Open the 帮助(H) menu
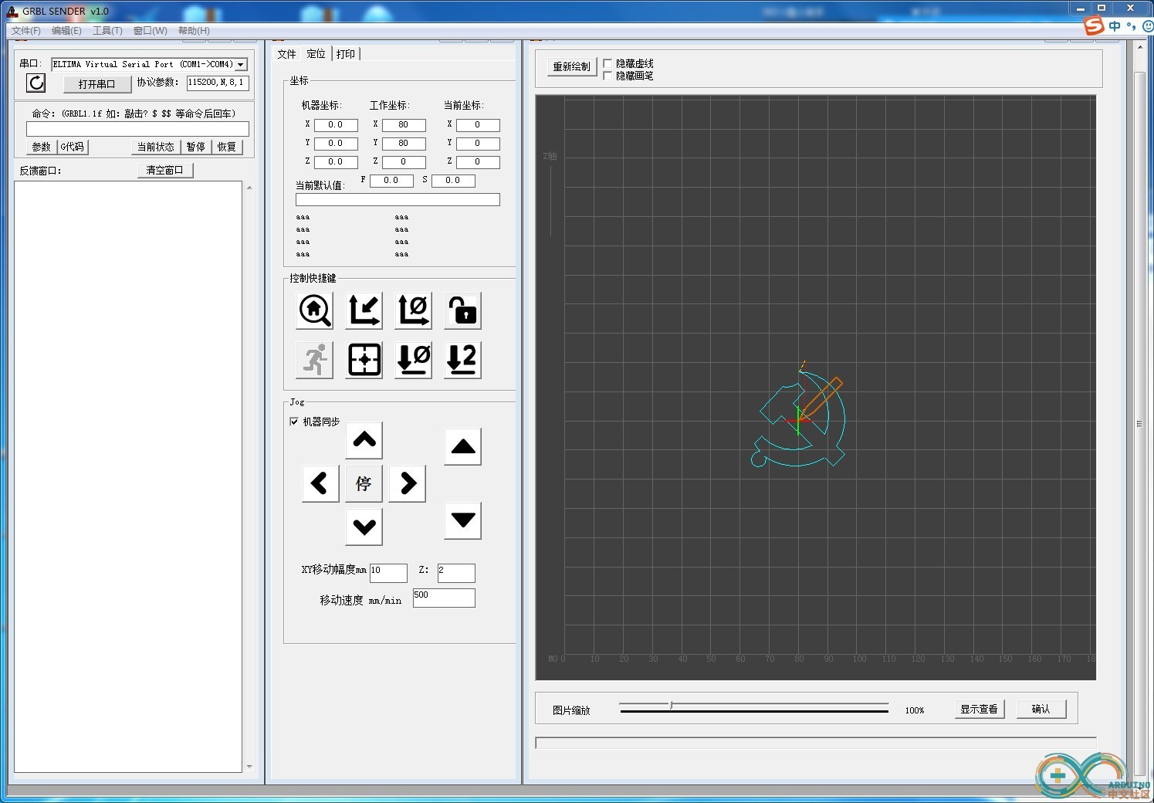Screen dimensions: 1154x803 (x=194, y=31)
